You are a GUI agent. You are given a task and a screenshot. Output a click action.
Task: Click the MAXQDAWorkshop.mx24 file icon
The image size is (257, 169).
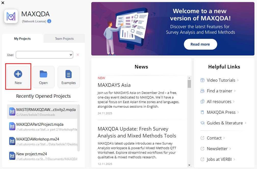coord(12,141)
